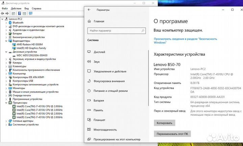The height and width of the screenshot is (146, 243).
Task: Select Компоненты программного обеспечения item
Action: pyautogui.click(x=36, y=70)
